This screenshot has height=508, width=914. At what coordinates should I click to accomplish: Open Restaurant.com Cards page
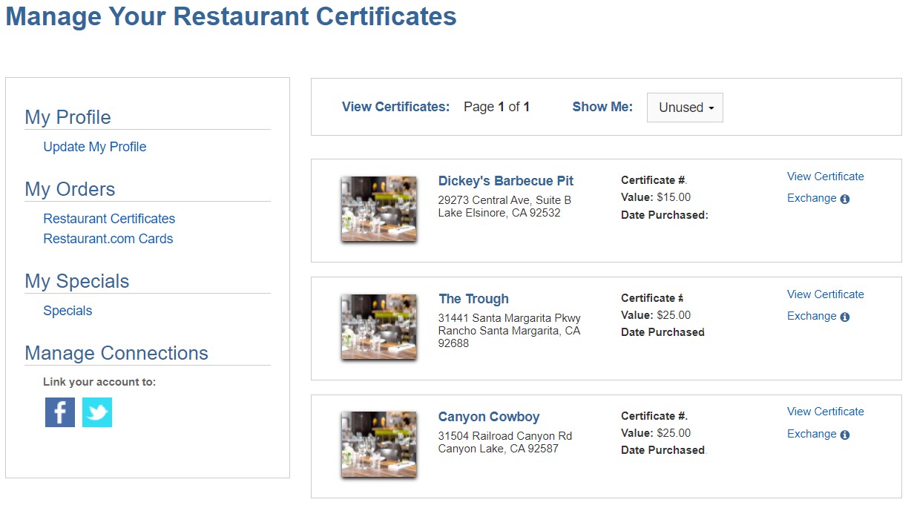point(107,238)
